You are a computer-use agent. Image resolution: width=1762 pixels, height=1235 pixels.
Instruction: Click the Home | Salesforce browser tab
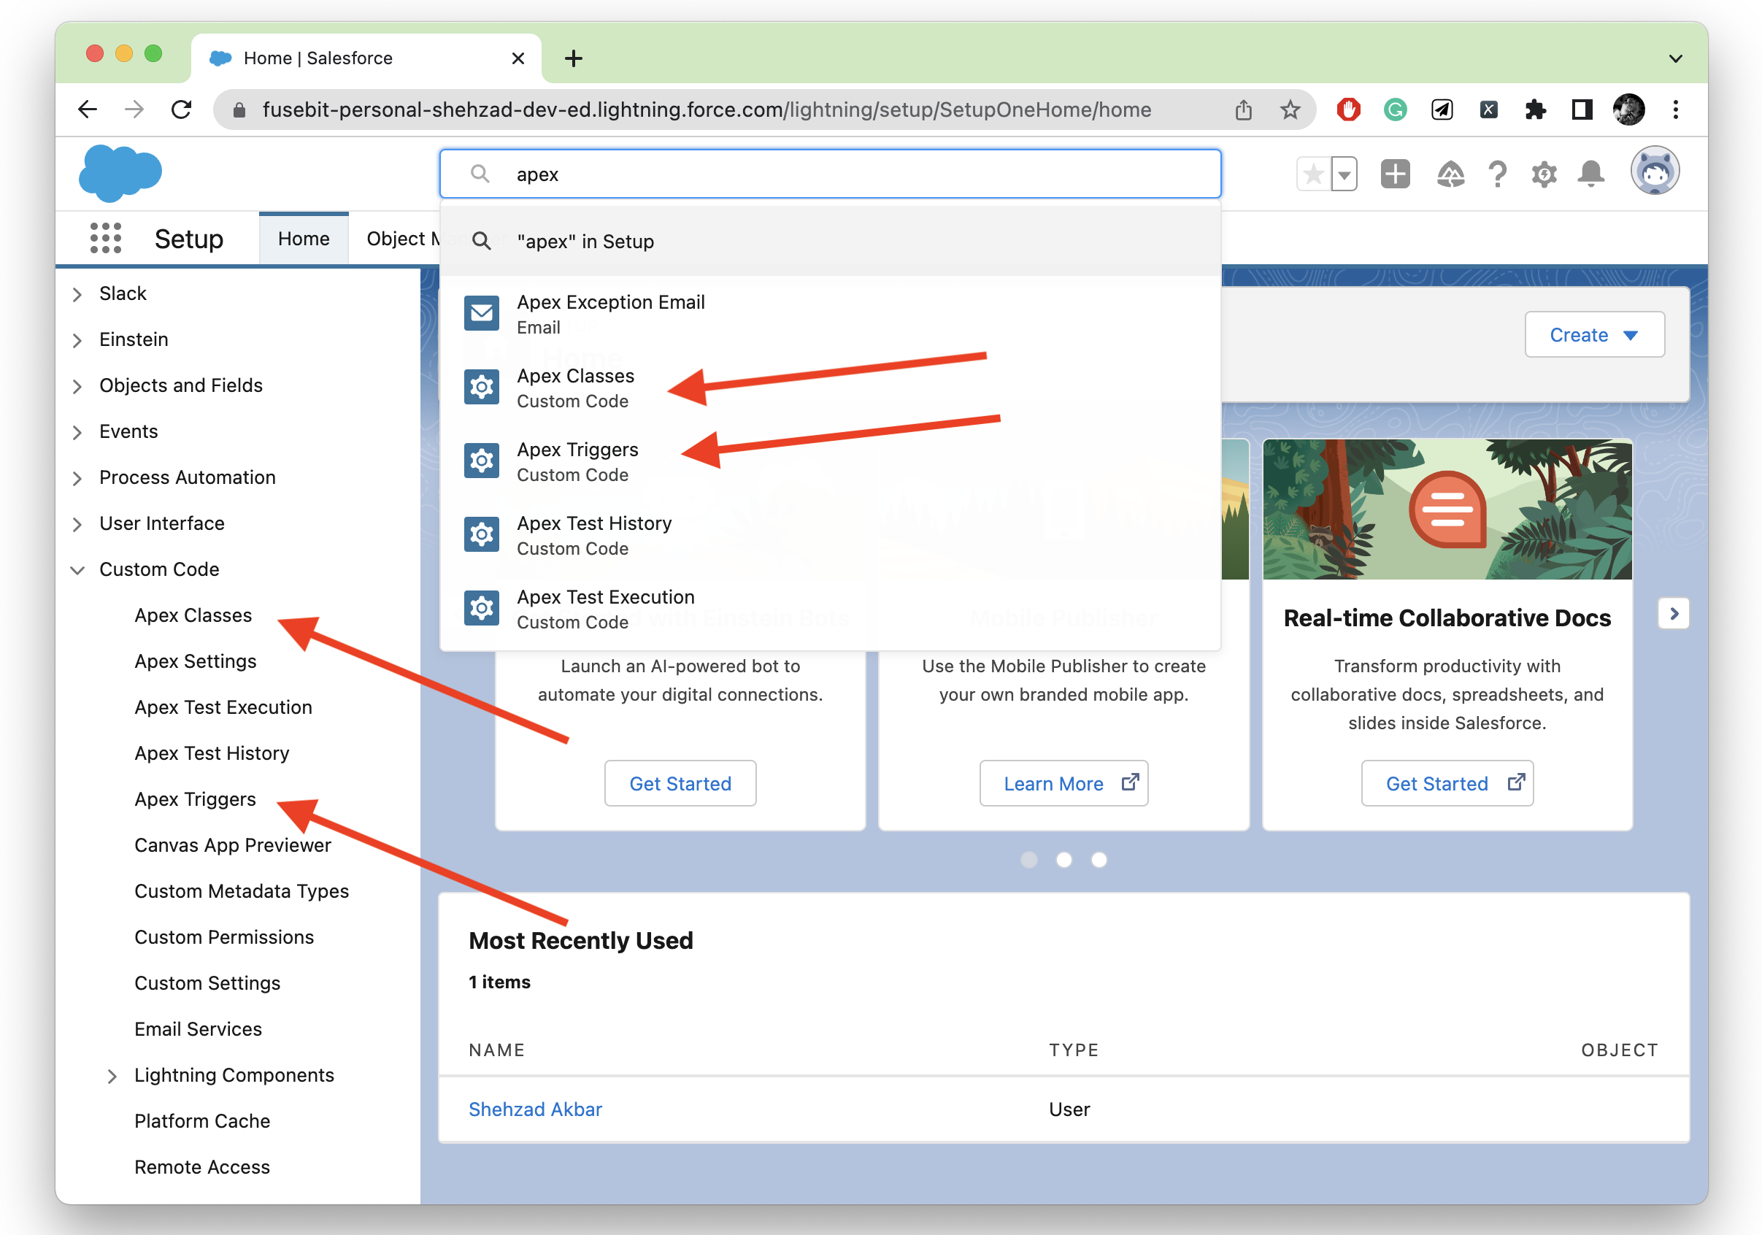pyautogui.click(x=365, y=58)
